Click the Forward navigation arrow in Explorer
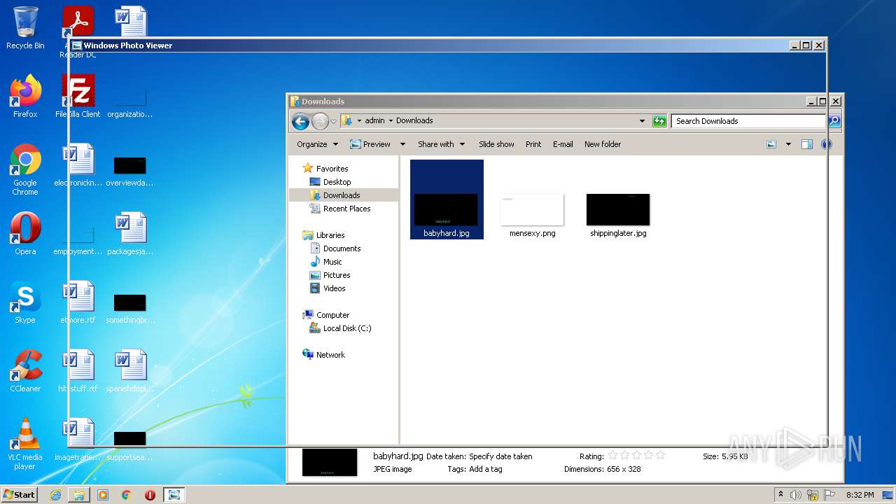Viewport: 896px width, 504px height. tap(320, 121)
